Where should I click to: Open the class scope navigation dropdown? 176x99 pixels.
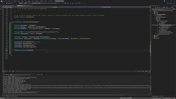tap(76, 7)
